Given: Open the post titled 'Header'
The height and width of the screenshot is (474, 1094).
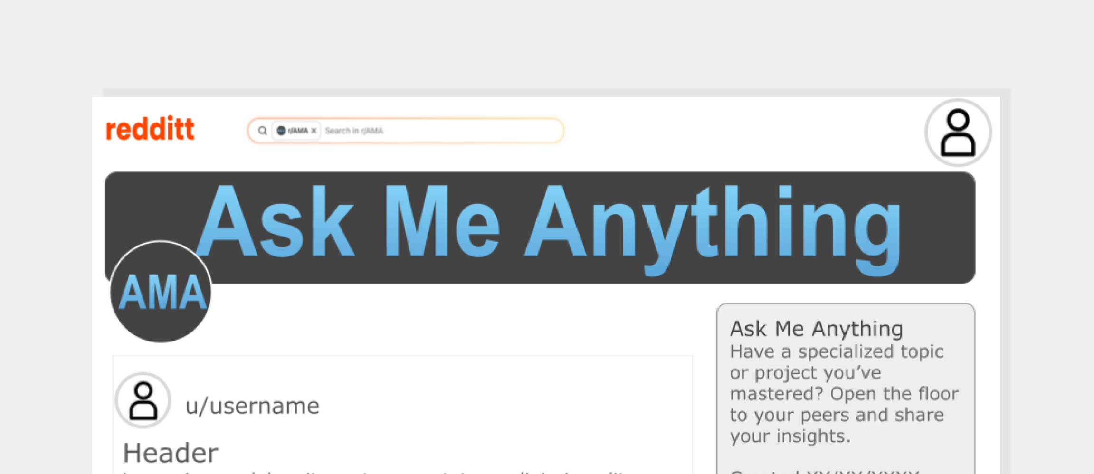Looking at the screenshot, I should click(171, 453).
